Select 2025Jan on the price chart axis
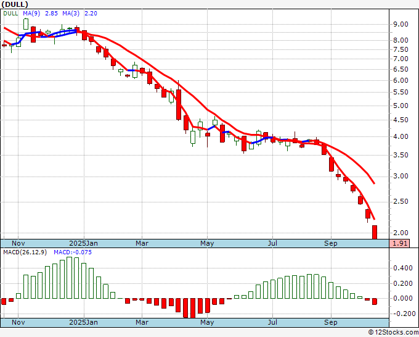 click(83, 243)
